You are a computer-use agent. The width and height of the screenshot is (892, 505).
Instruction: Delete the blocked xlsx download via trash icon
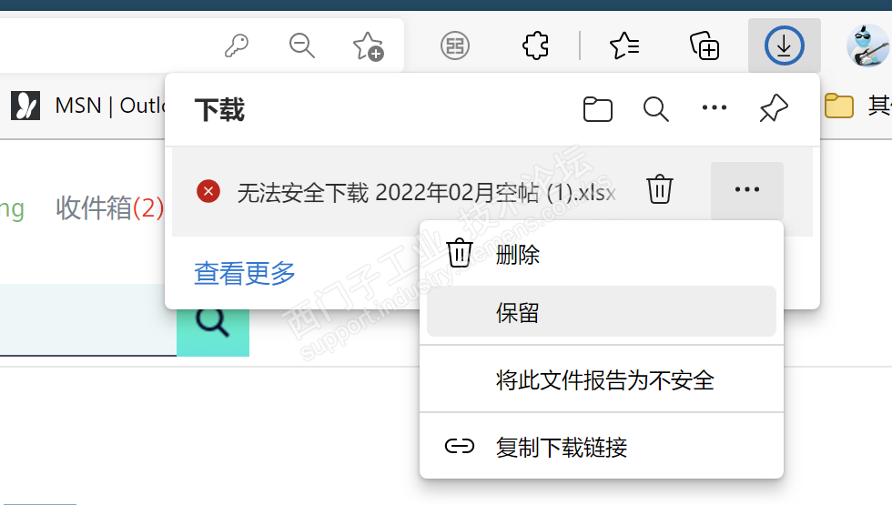pos(659,189)
